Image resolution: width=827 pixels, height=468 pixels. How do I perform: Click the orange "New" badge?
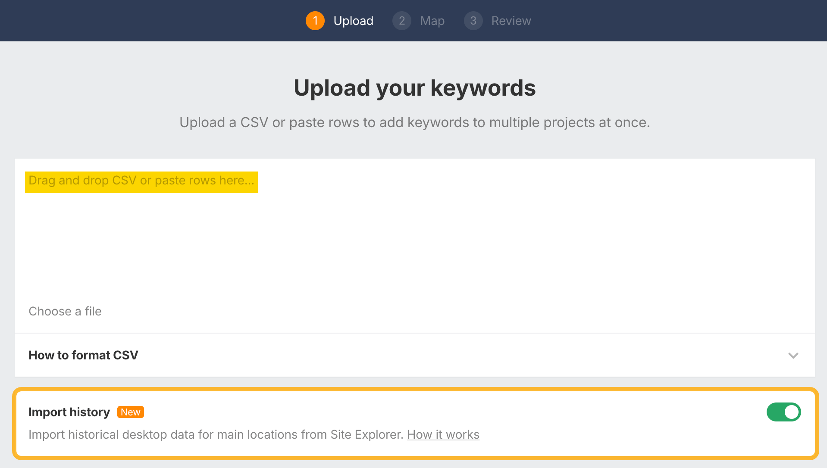[x=130, y=412]
